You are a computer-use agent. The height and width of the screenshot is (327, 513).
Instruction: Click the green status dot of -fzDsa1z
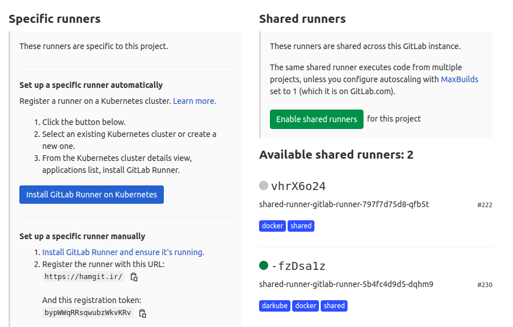264,265
